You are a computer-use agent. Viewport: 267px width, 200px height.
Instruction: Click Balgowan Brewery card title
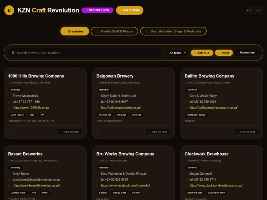point(115,76)
